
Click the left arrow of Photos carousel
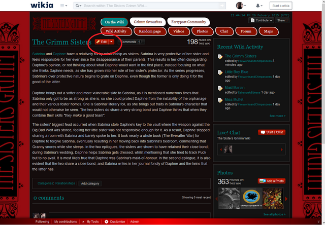(x=217, y=199)
